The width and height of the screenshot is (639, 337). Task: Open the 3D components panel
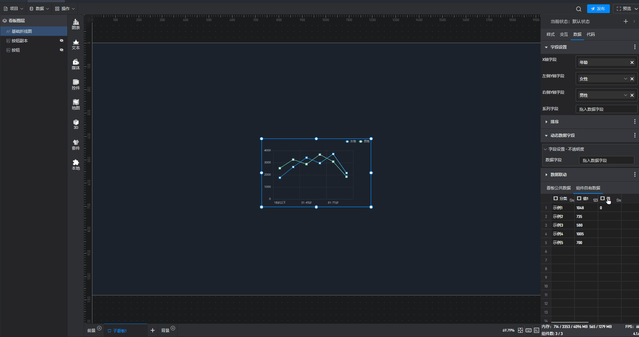[x=76, y=124]
